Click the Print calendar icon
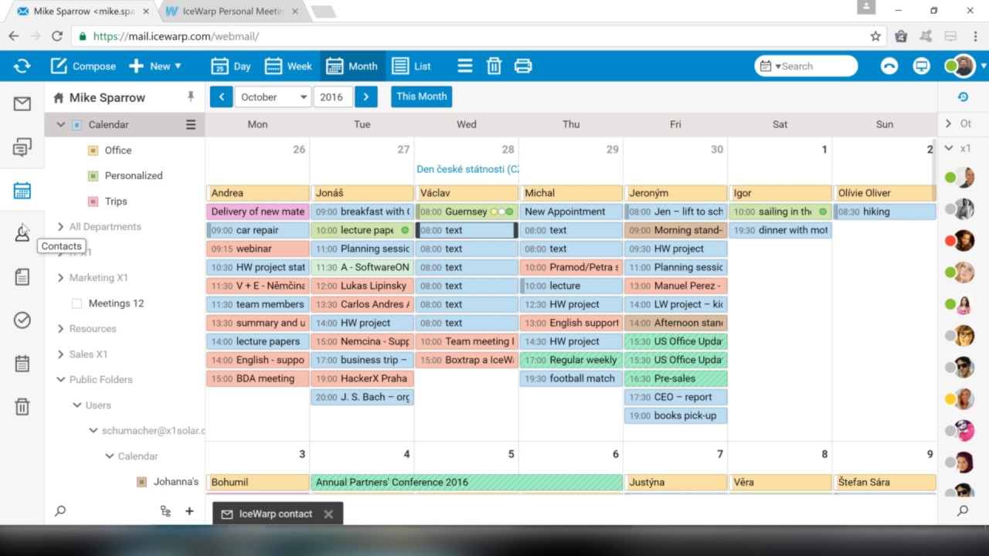 tap(523, 66)
